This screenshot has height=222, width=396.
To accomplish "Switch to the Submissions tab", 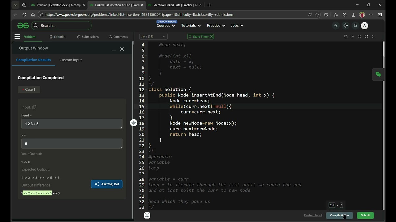I will pyautogui.click(x=88, y=37).
